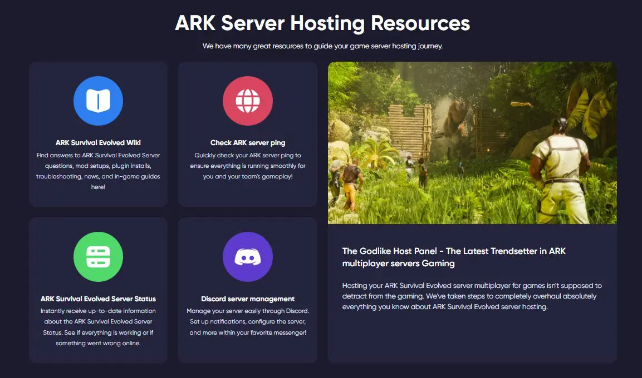Image resolution: width=642 pixels, height=378 pixels.
Task: Click the 'Hosting your ARK Survival Evolved server' paragraph
Action: pos(472,296)
